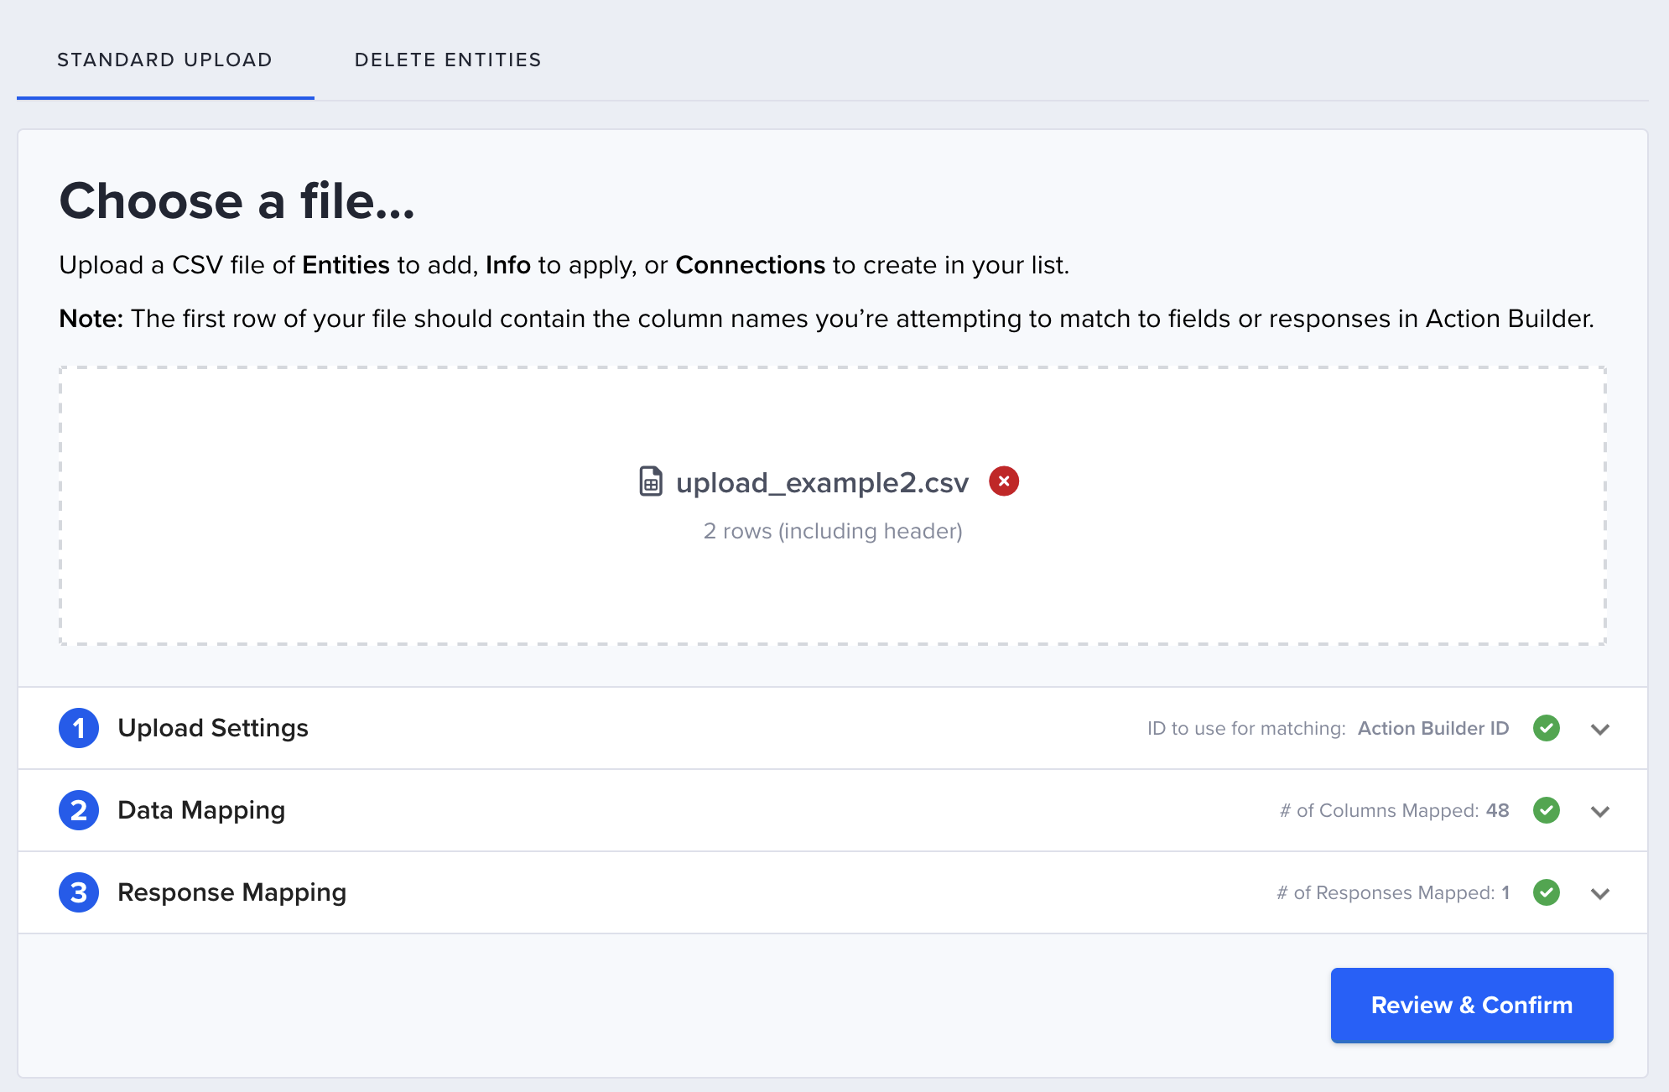Expand the Response Mapping chevron

(1599, 893)
